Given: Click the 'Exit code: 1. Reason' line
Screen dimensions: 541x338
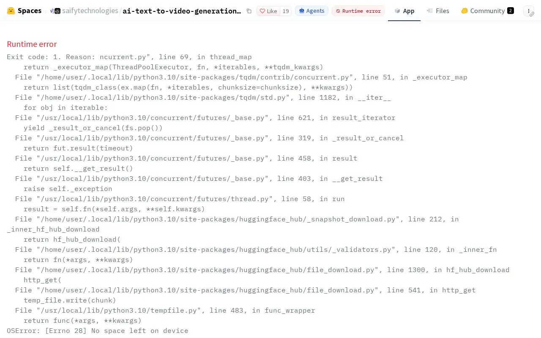Looking at the screenshot, I should (129, 57).
